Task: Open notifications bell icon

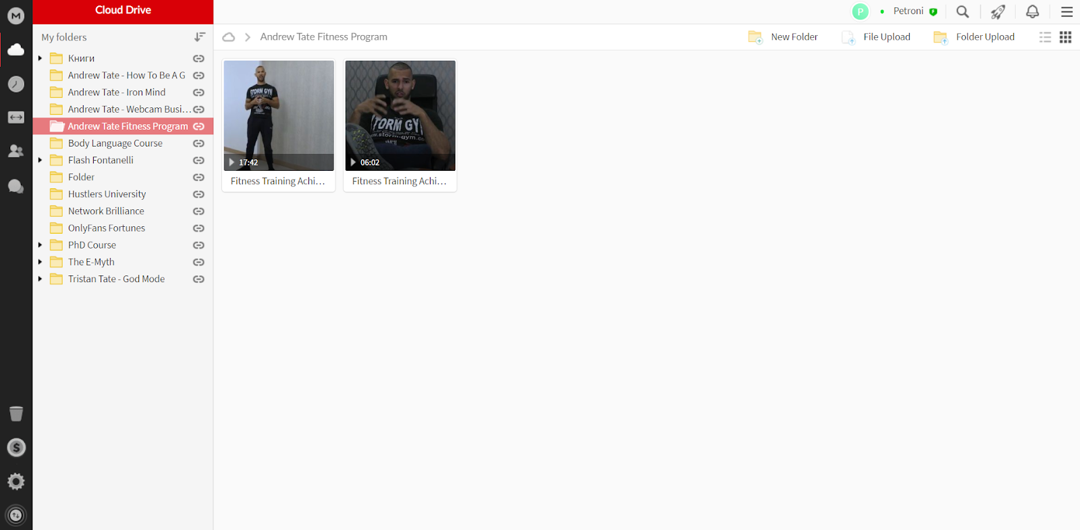Action: point(1033,11)
